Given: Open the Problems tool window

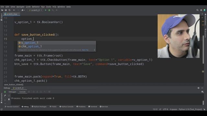Looking at the screenshot, I should pos(81,107).
